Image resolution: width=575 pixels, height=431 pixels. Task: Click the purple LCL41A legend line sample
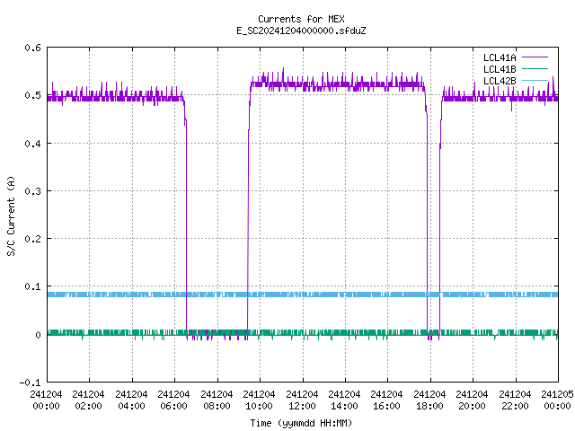click(535, 57)
